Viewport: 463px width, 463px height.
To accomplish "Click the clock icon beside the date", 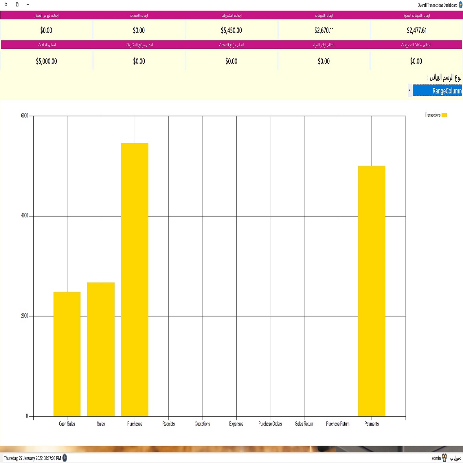I will click(x=65, y=458).
